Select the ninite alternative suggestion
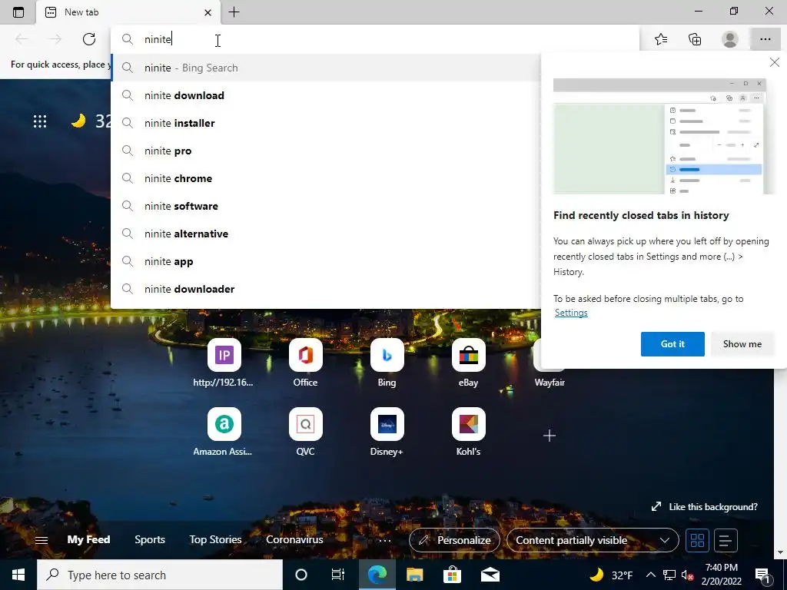This screenshot has width=787, height=590. point(326,234)
